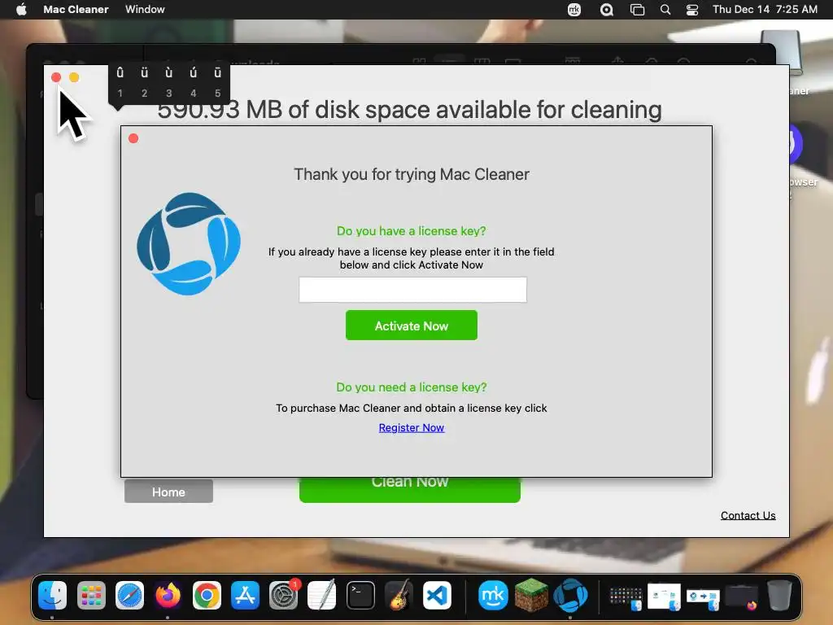Open the Contact Us link

pyautogui.click(x=748, y=515)
